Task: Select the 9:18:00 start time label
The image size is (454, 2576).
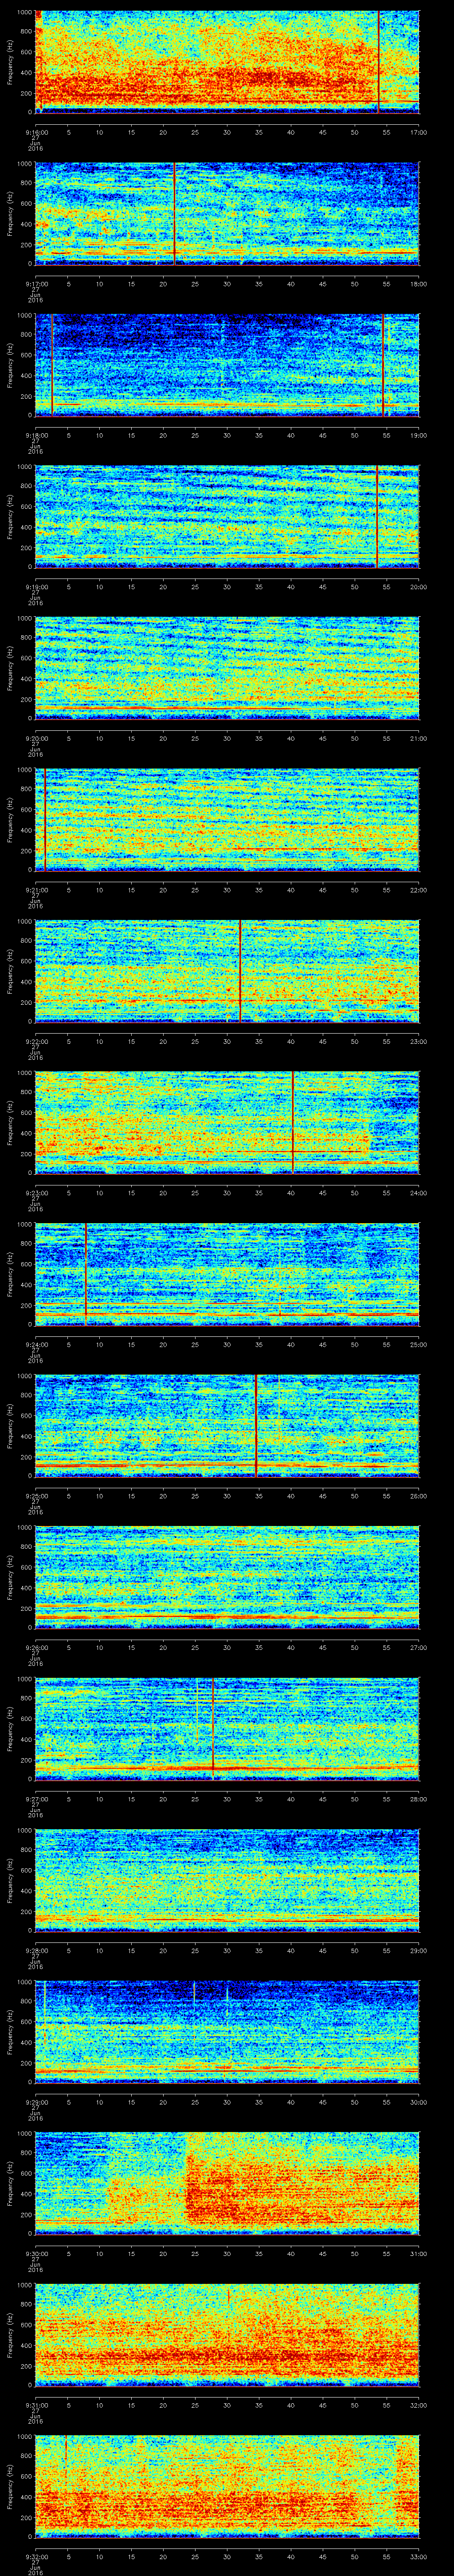Action: tap(37, 435)
